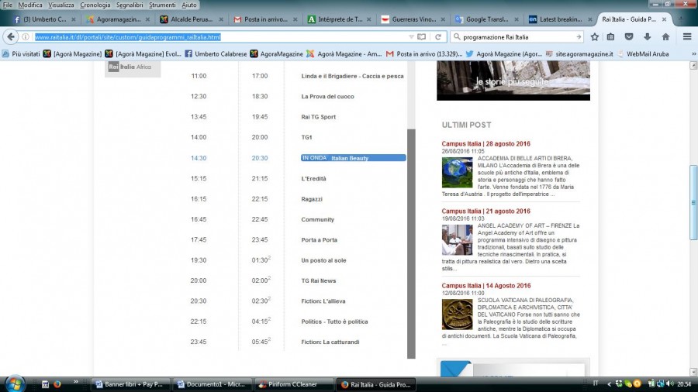Open the Aiuto menu
The image size is (698, 392).
pyautogui.click(x=188, y=5)
